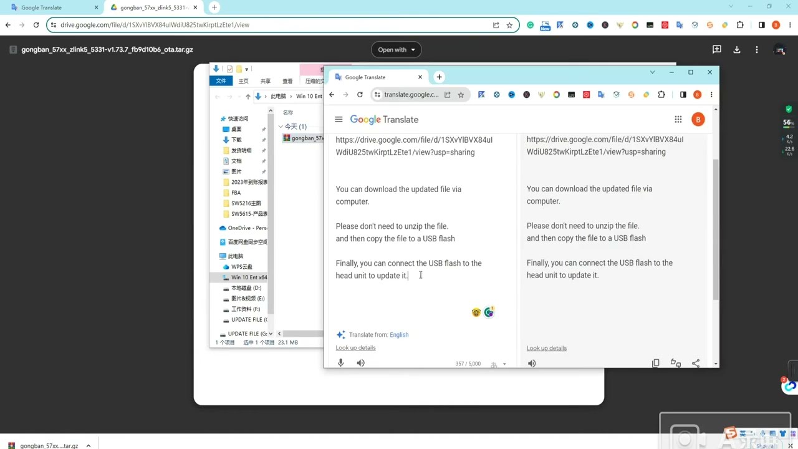Open the Google Translate main menu
This screenshot has width=798, height=449.
(339, 119)
